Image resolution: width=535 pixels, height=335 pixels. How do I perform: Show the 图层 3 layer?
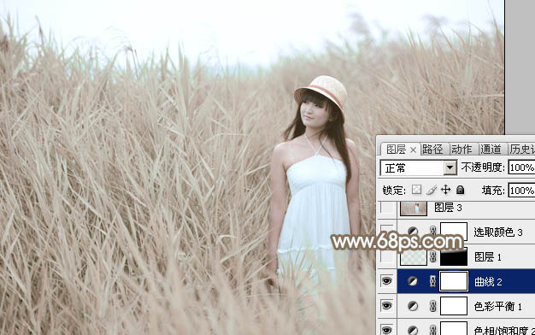click(x=386, y=208)
